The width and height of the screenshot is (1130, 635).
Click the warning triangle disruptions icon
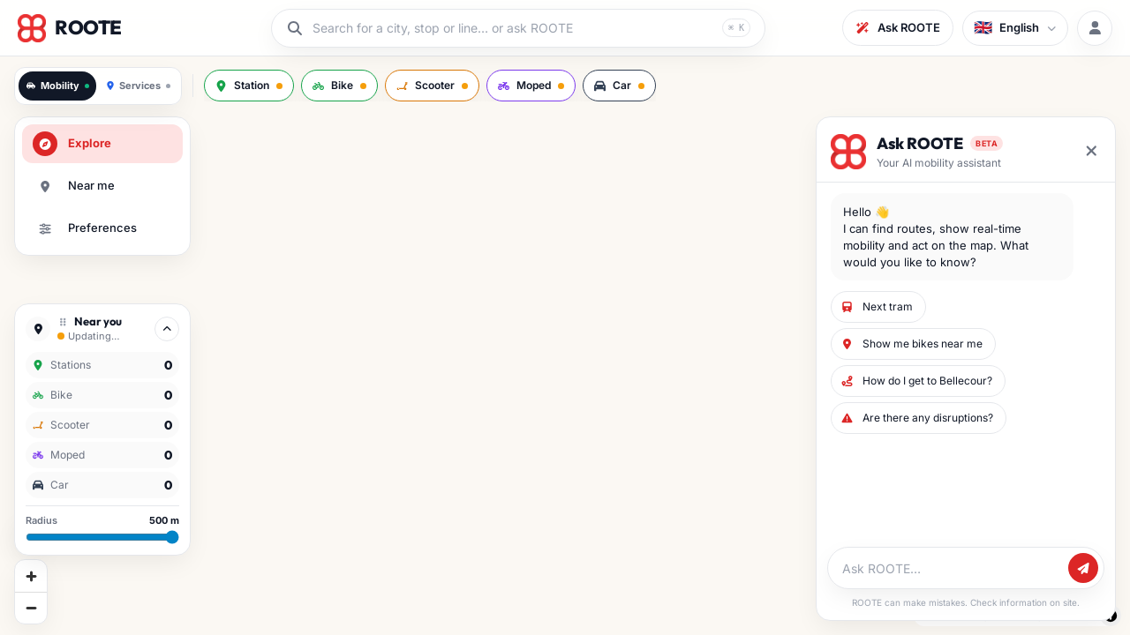[x=847, y=418]
